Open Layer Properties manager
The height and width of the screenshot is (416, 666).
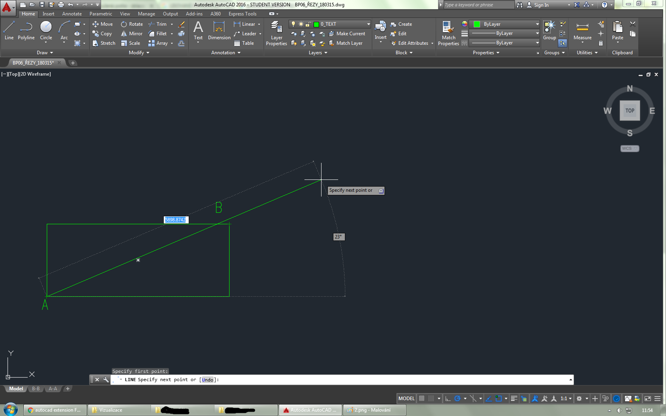[x=276, y=33]
